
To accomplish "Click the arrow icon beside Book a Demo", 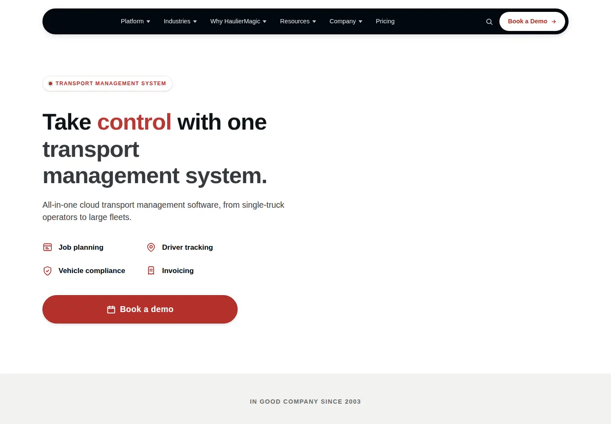I will (554, 22).
